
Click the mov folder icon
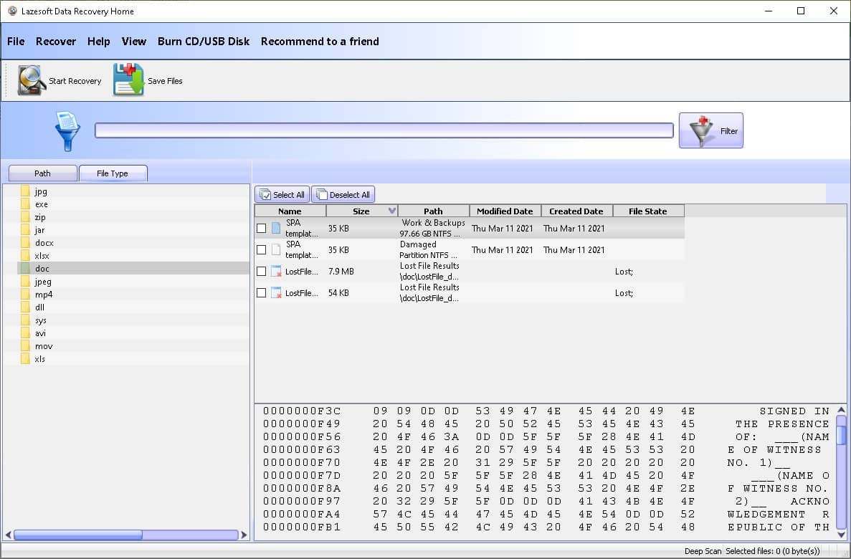tap(25, 346)
